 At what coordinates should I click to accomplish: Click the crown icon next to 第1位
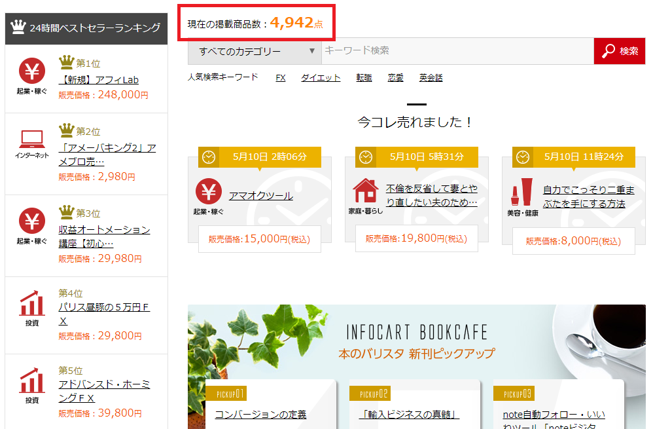66,62
